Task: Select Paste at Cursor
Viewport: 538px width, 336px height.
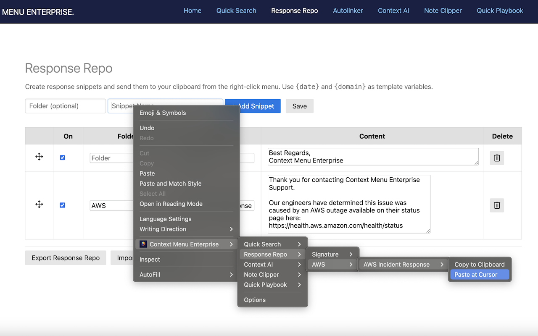Action: tap(480, 275)
